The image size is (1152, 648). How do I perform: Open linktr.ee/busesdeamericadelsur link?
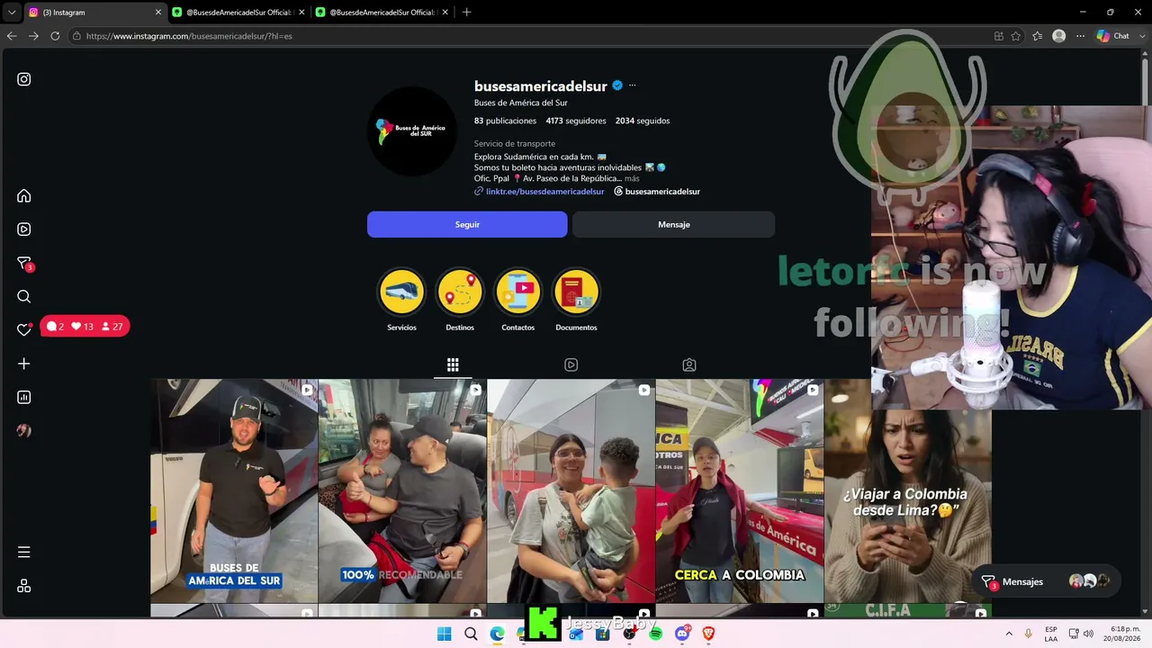539,192
